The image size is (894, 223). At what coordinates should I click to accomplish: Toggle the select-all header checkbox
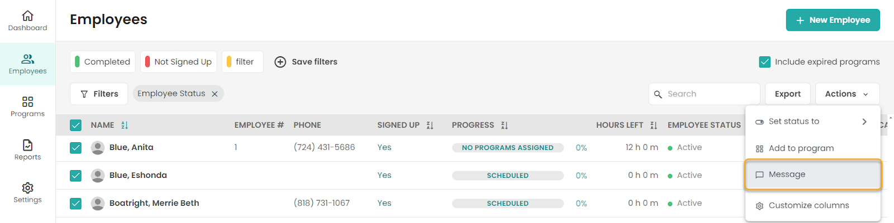tap(76, 125)
